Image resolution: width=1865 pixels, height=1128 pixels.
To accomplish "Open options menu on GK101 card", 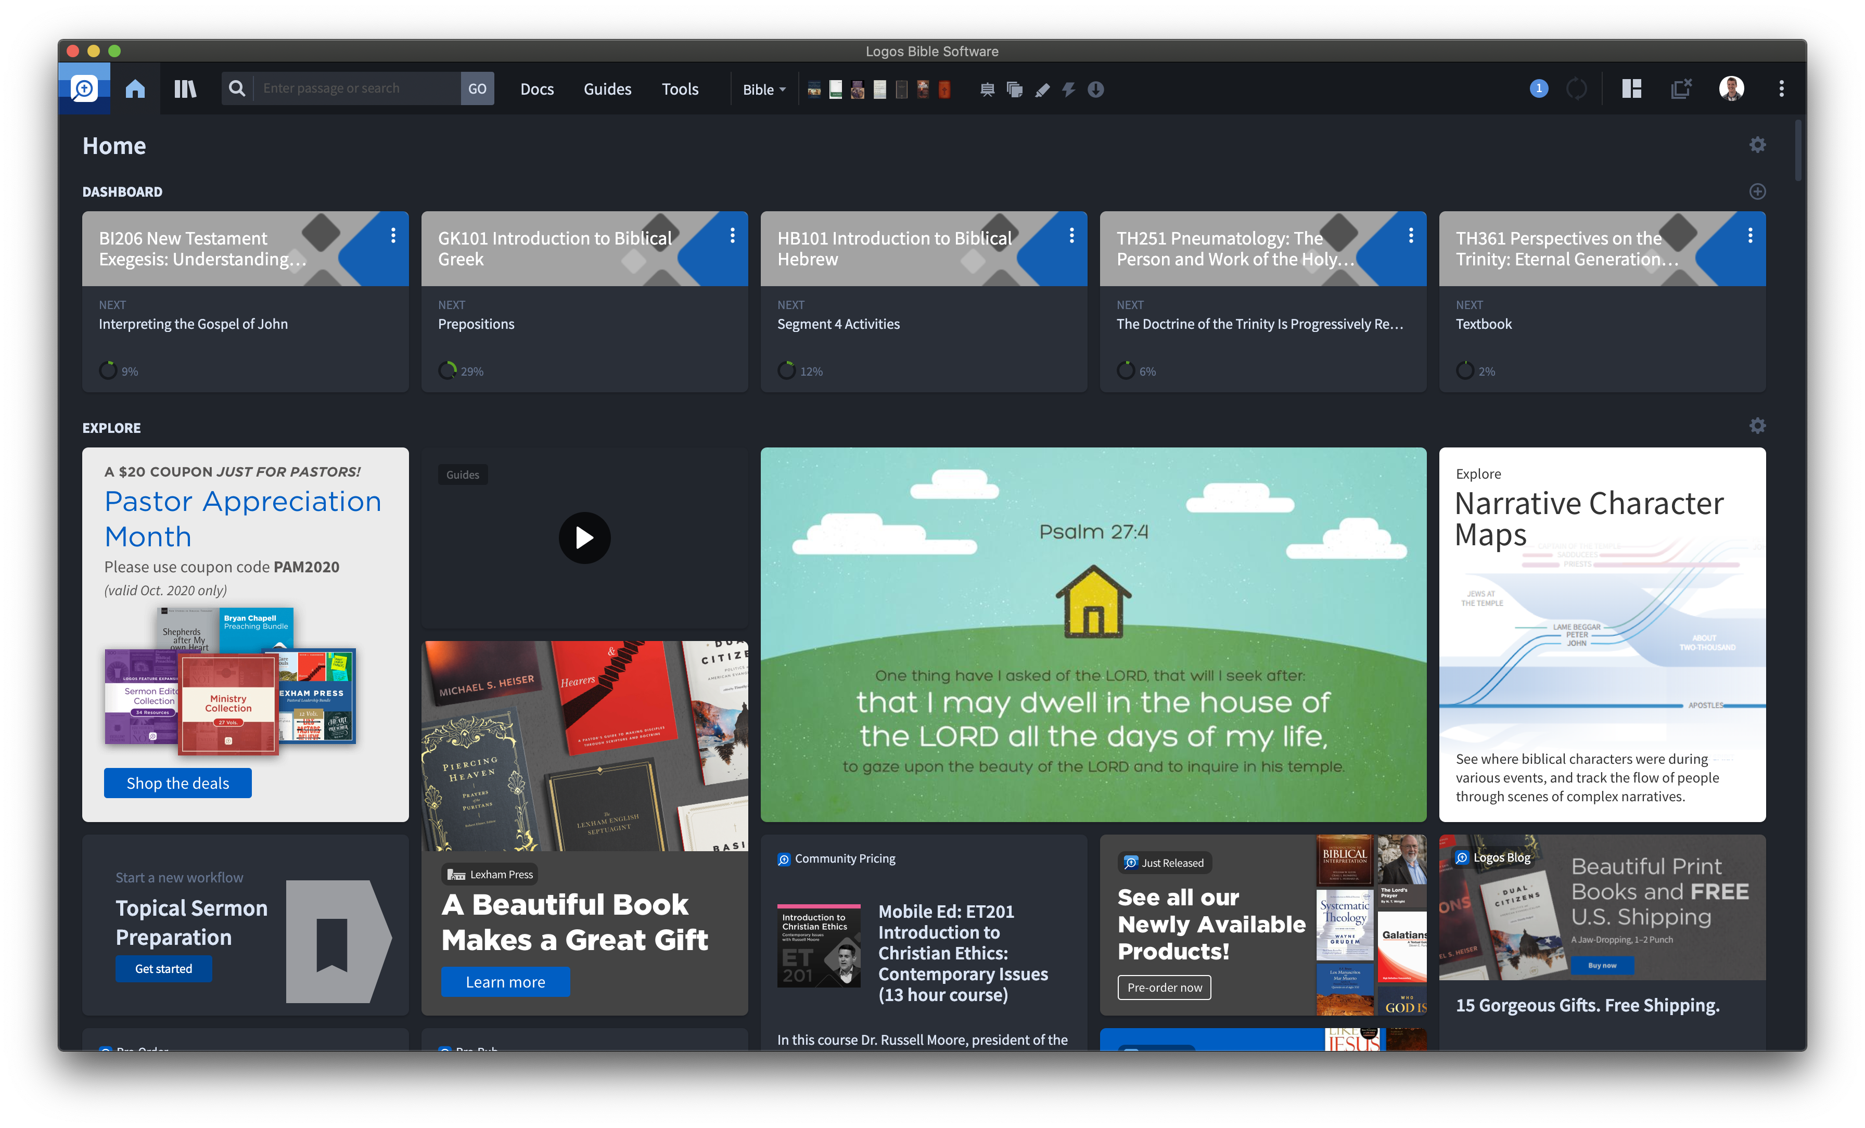I will coord(732,236).
